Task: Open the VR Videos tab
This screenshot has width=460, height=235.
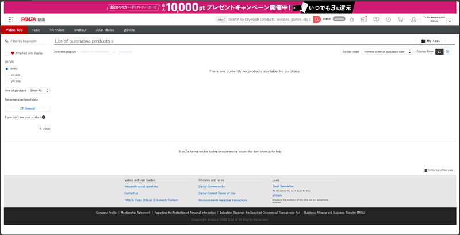Action: pos(57,30)
